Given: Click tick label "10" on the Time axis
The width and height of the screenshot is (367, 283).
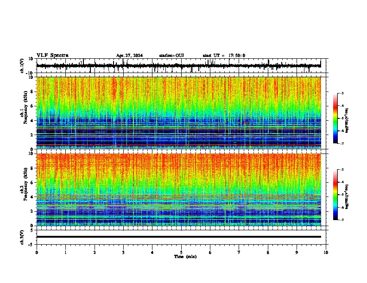Looking at the screenshot, I should (326, 252).
